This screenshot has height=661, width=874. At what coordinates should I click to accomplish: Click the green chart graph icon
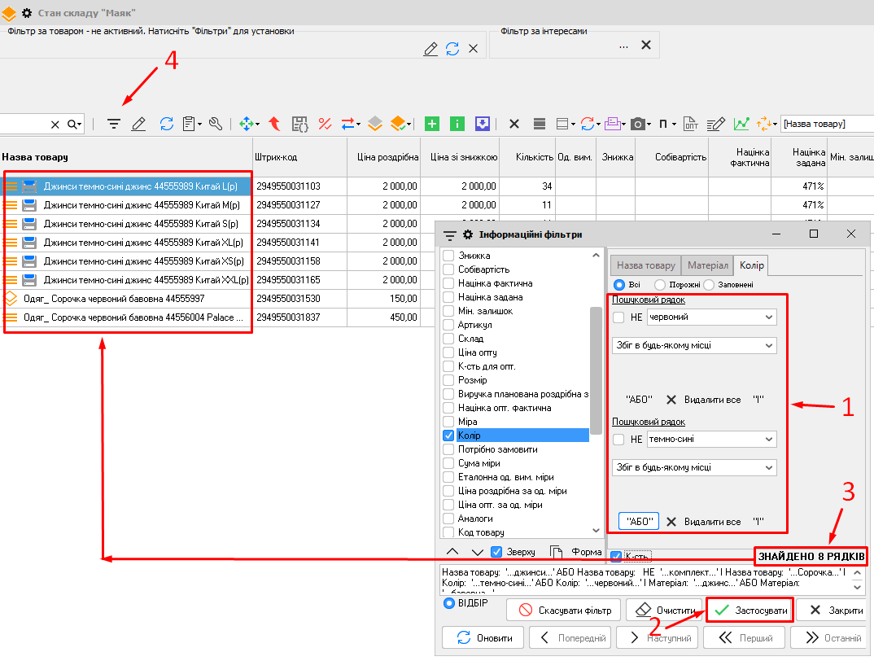point(741,124)
